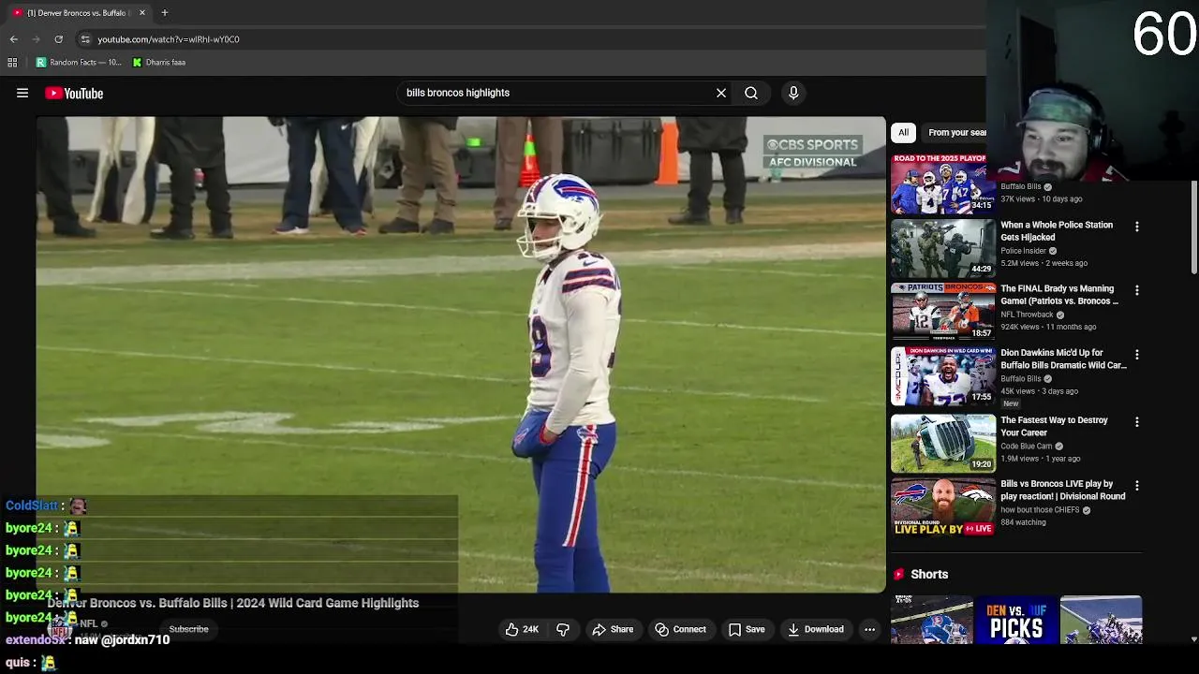Image resolution: width=1199 pixels, height=674 pixels.
Task: Save the video to a playlist
Action: pyautogui.click(x=747, y=629)
